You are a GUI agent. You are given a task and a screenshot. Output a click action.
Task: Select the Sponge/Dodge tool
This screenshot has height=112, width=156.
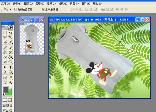(x=10, y=61)
